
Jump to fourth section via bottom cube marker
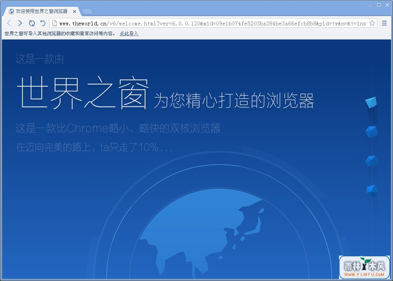[x=372, y=191]
